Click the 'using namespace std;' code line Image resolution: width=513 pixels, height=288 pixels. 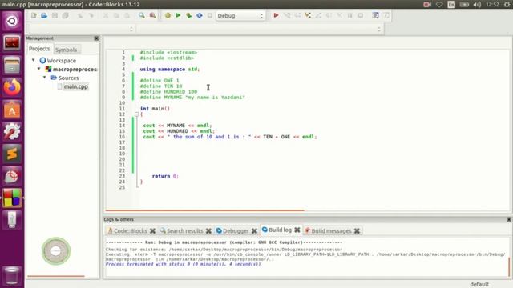click(x=169, y=70)
